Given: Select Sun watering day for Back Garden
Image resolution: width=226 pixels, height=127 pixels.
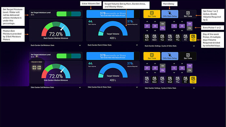Looking at the screenshot, I should 147,38.
